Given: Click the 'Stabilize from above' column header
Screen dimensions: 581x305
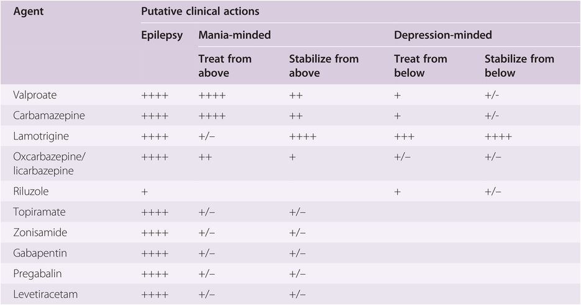Looking at the screenshot, I should pos(324,66).
